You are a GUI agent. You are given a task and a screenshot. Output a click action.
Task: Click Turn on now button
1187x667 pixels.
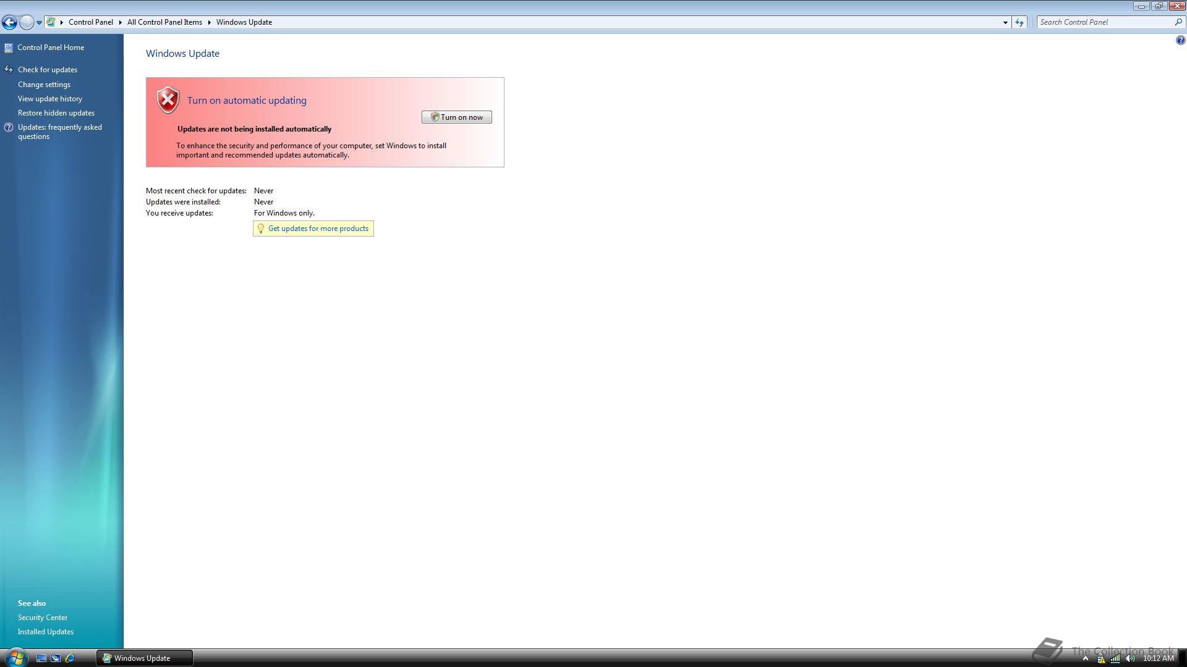click(457, 117)
